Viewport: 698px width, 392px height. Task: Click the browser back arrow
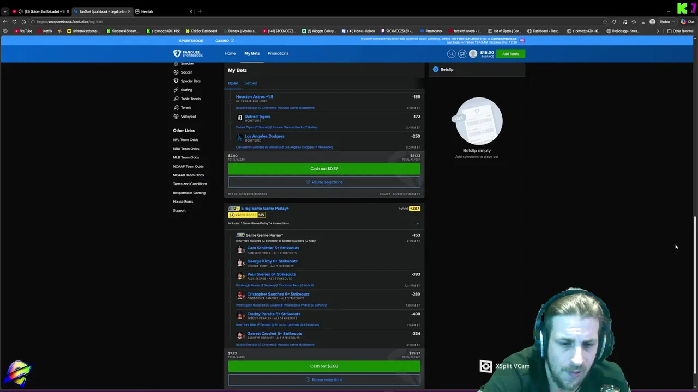click(5, 22)
